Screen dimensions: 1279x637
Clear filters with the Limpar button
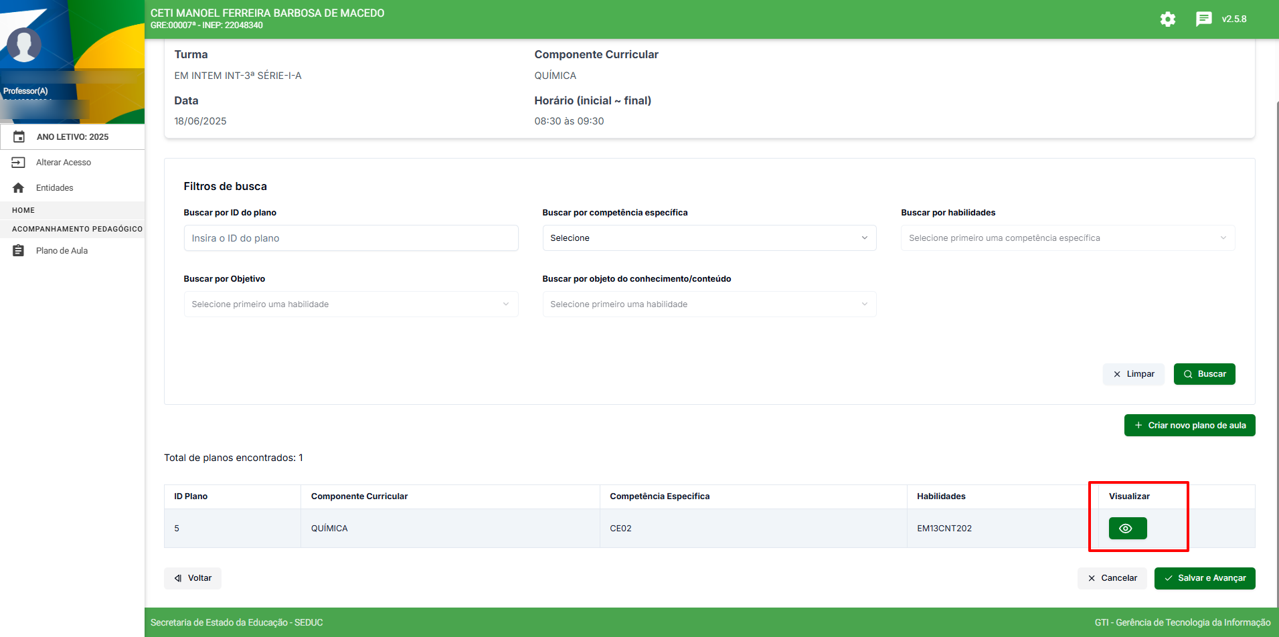(1133, 374)
